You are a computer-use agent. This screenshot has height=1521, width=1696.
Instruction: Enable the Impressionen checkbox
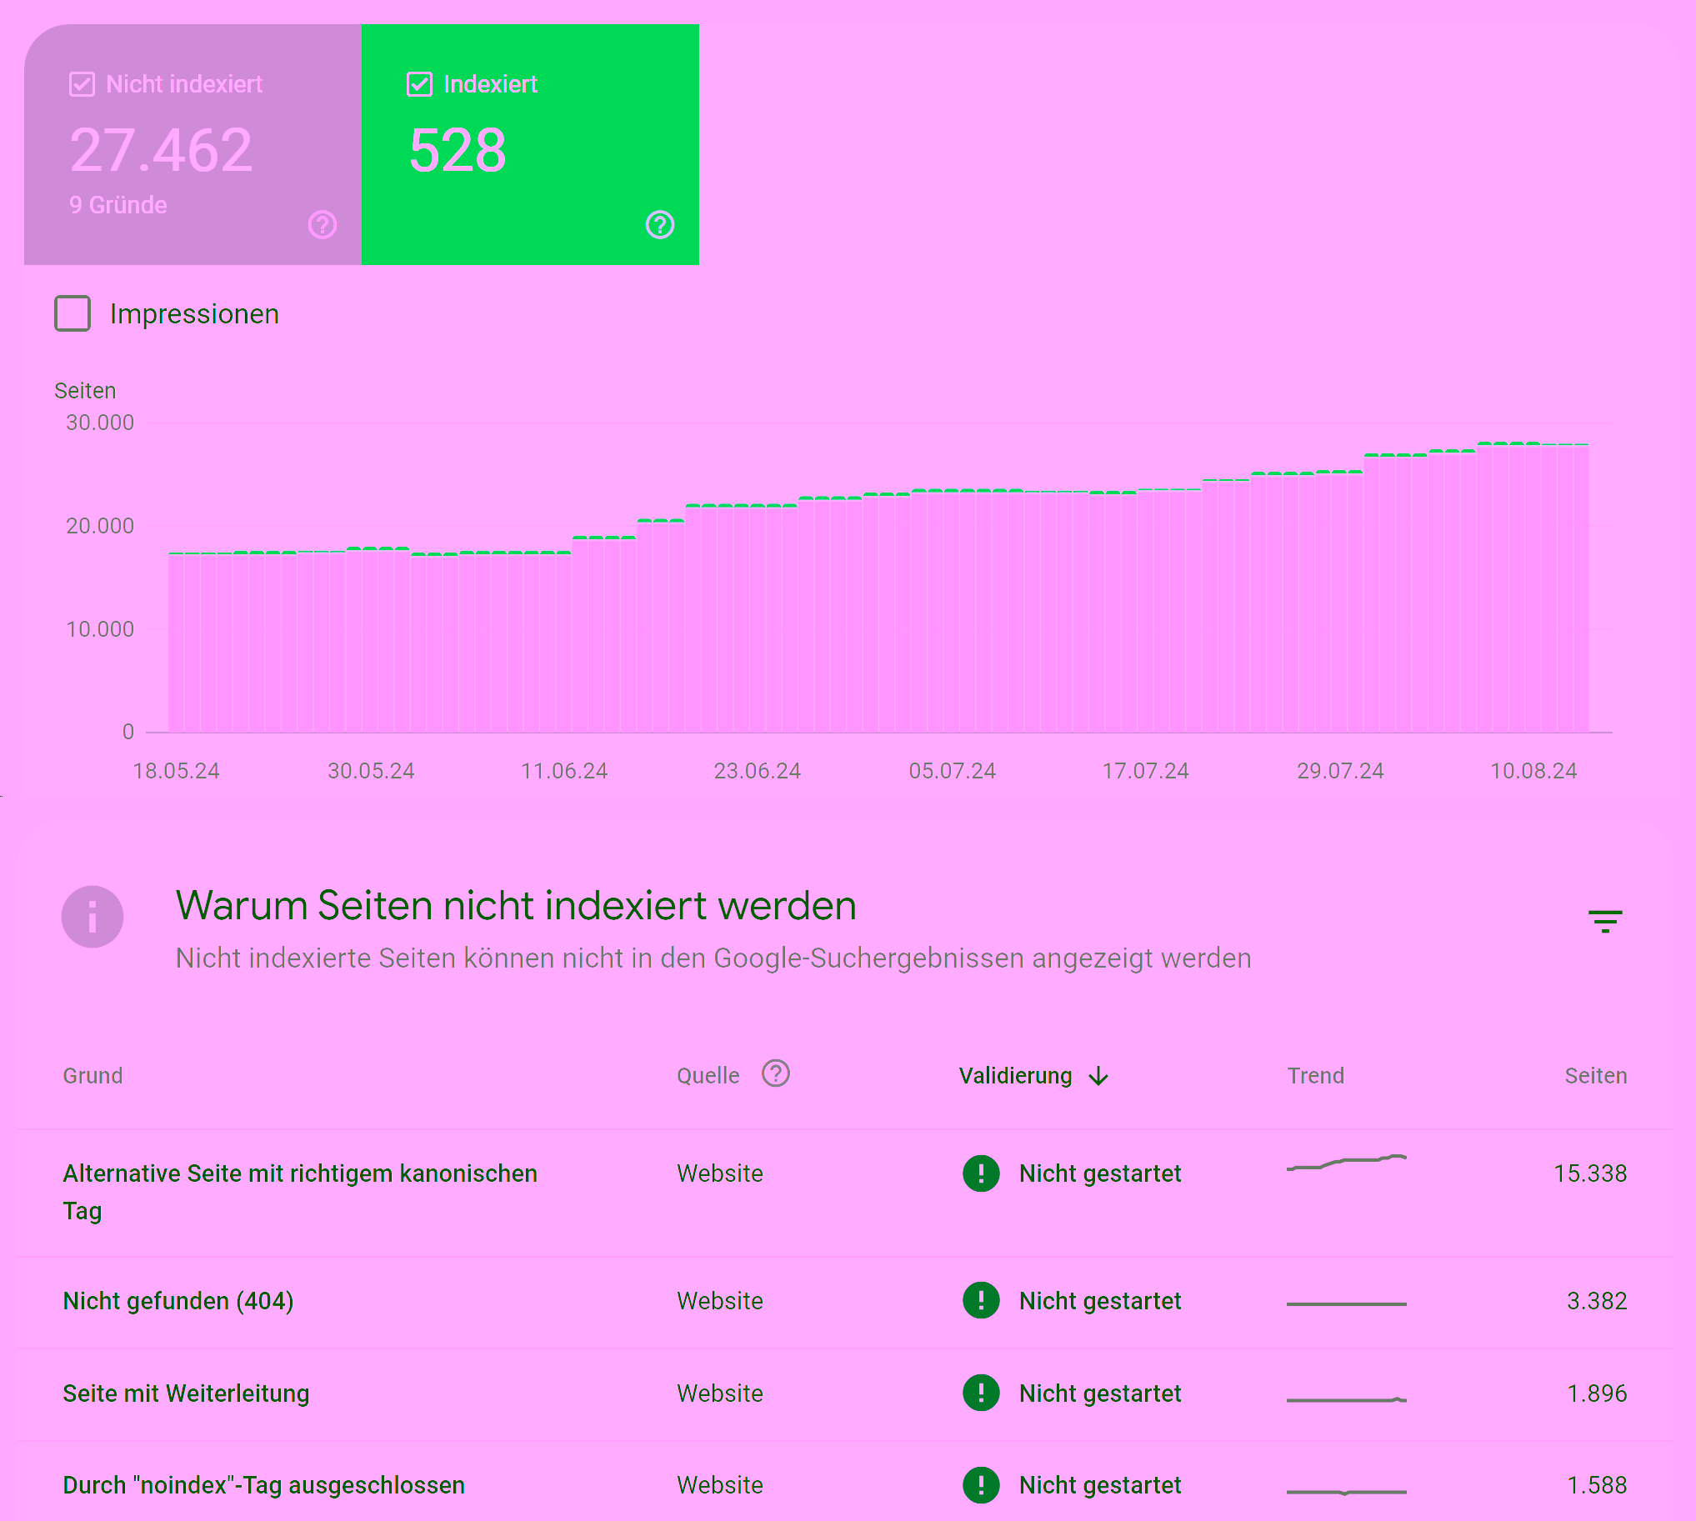[x=73, y=313]
